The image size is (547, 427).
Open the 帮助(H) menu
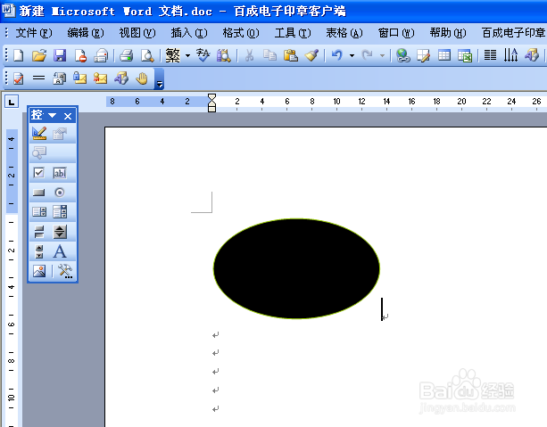click(448, 33)
